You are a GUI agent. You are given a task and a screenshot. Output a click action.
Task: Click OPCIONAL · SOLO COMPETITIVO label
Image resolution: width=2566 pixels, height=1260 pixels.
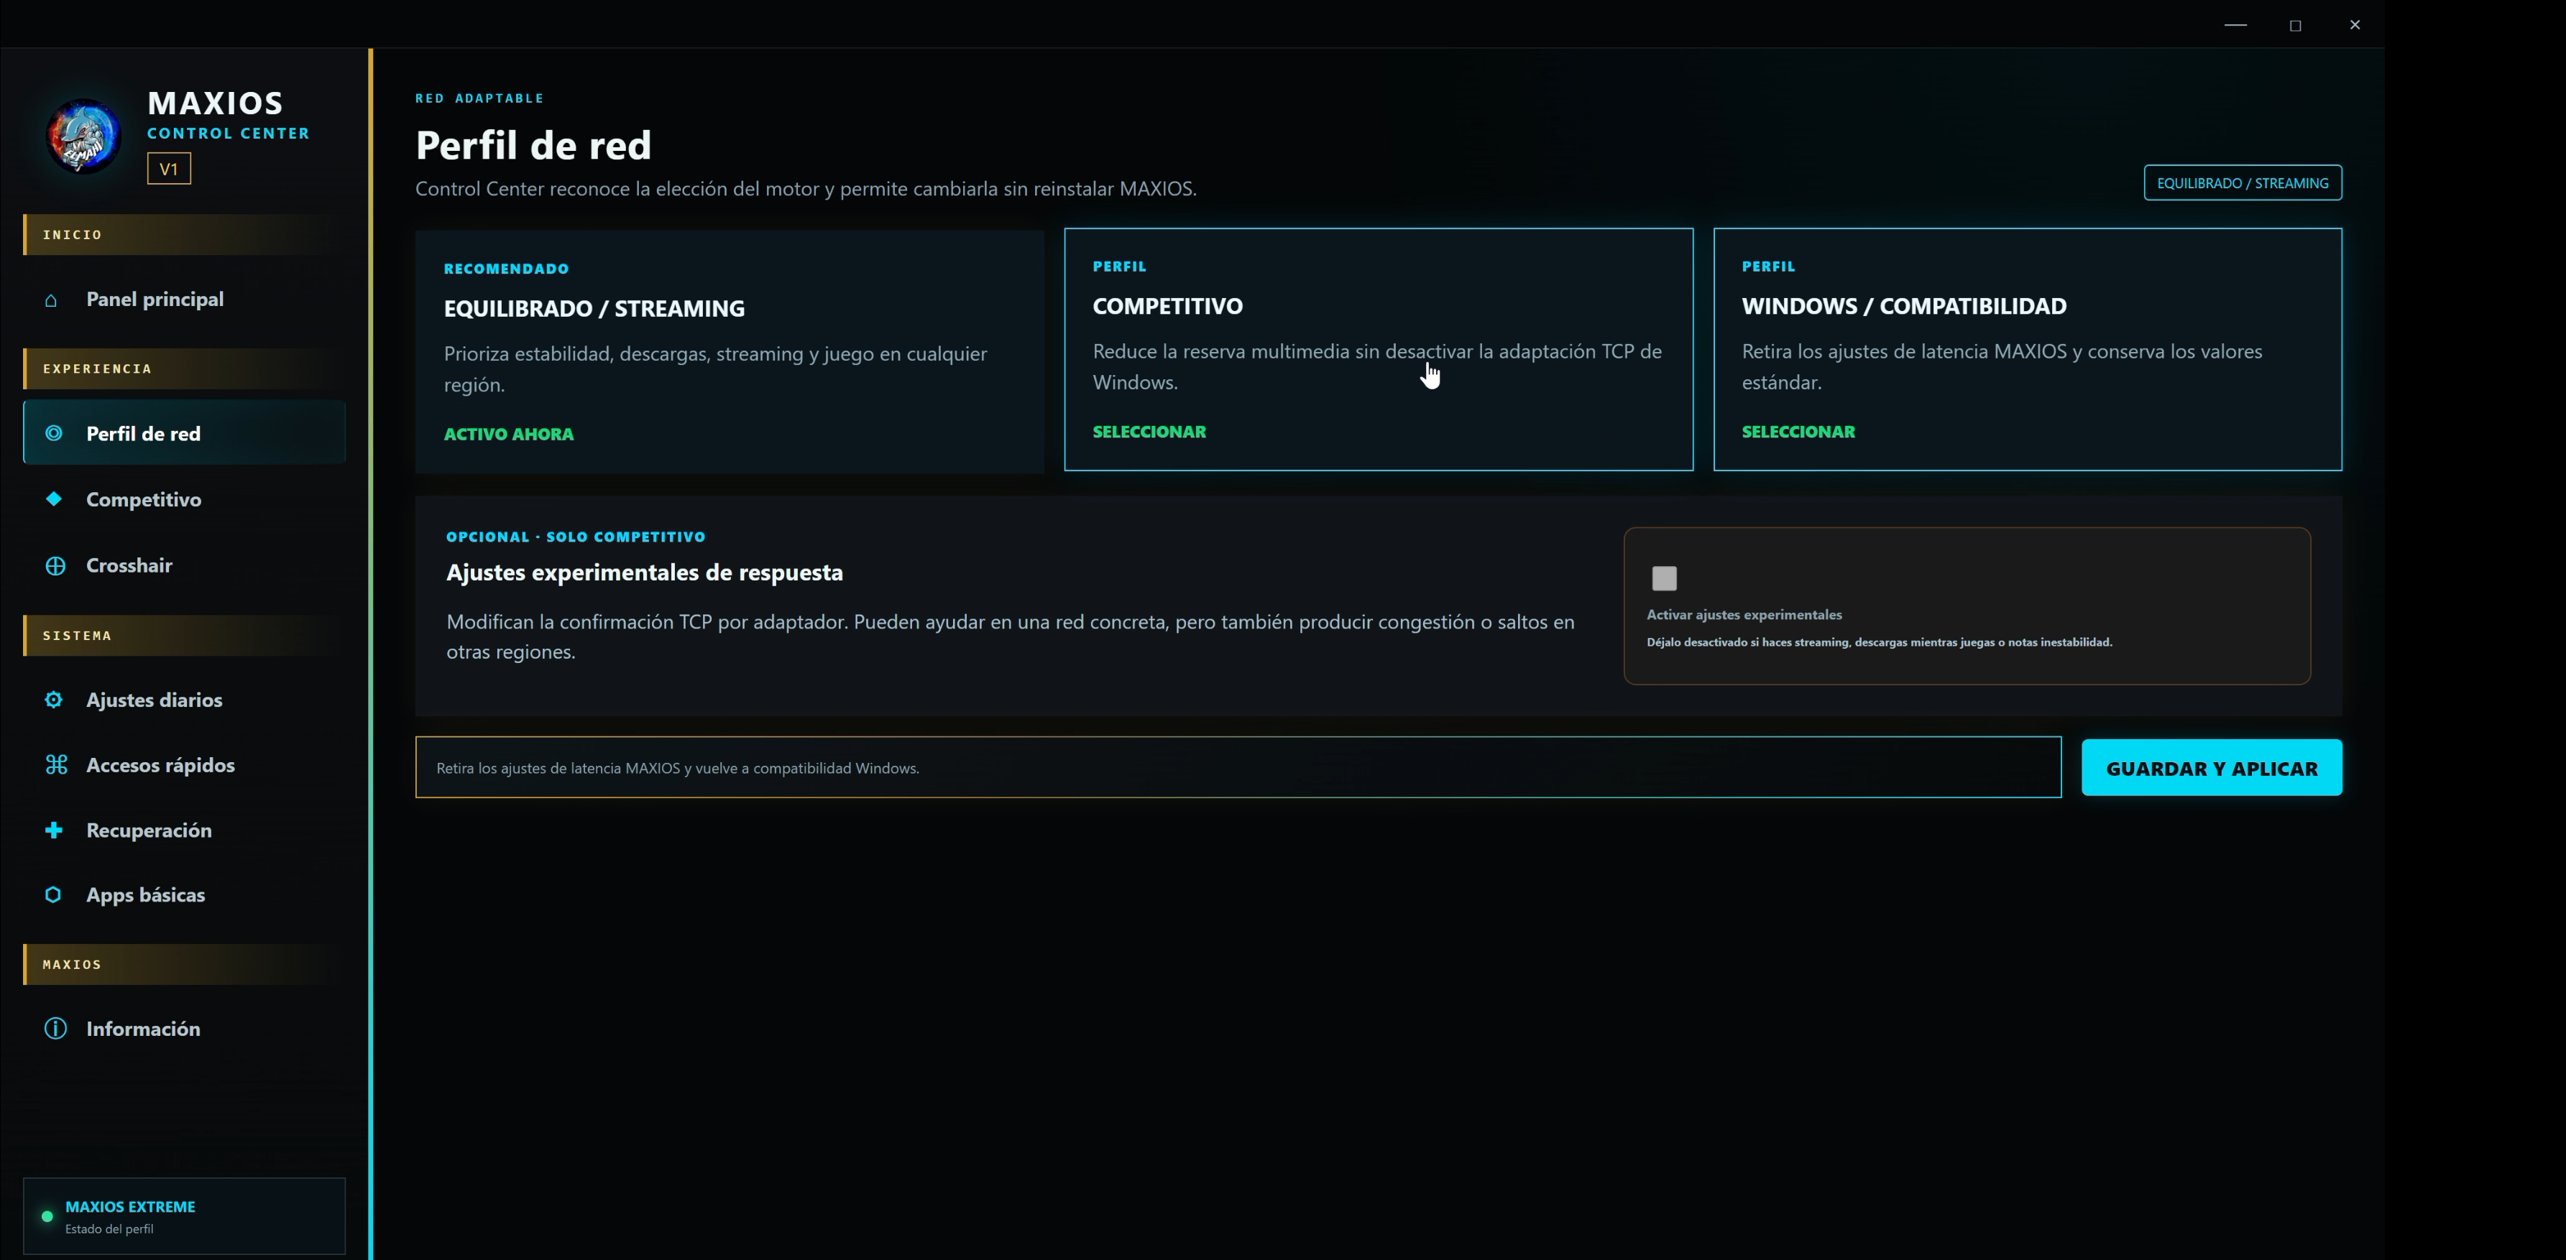(x=576, y=537)
